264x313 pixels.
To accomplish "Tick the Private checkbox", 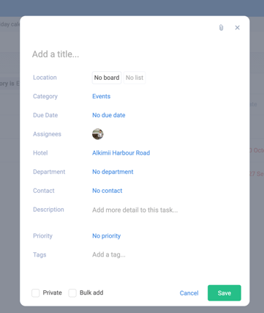I will [36, 292].
